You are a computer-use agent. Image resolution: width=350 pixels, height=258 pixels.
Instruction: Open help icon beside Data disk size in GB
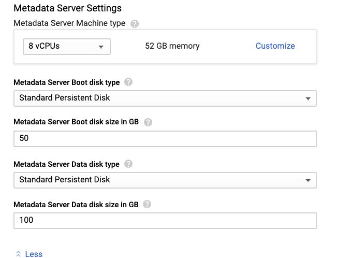(x=147, y=204)
